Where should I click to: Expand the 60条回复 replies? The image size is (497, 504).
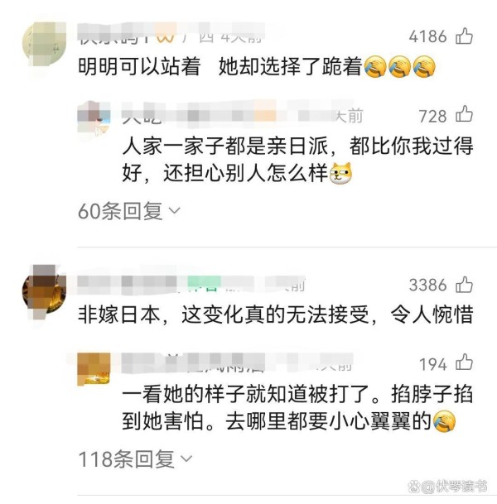point(129,211)
